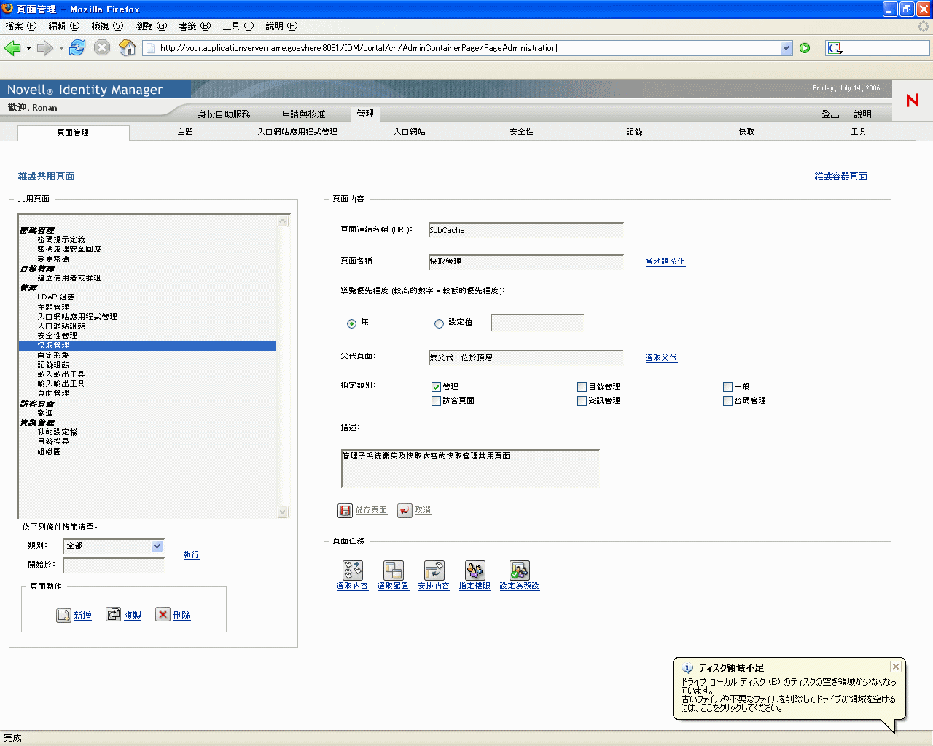Image resolution: width=933 pixels, height=746 pixels.
Task: Click the 設定為預設 set-as-default icon
Action: pyautogui.click(x=520, y=570)
